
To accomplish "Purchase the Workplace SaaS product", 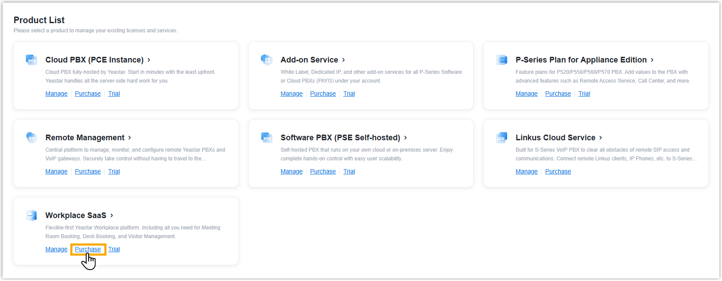I will (88, 249).
